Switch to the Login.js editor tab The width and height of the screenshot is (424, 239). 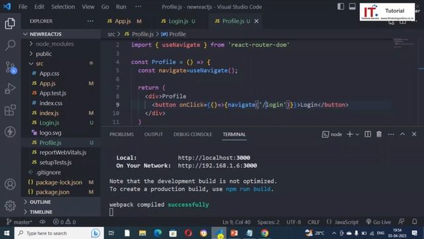178,21
